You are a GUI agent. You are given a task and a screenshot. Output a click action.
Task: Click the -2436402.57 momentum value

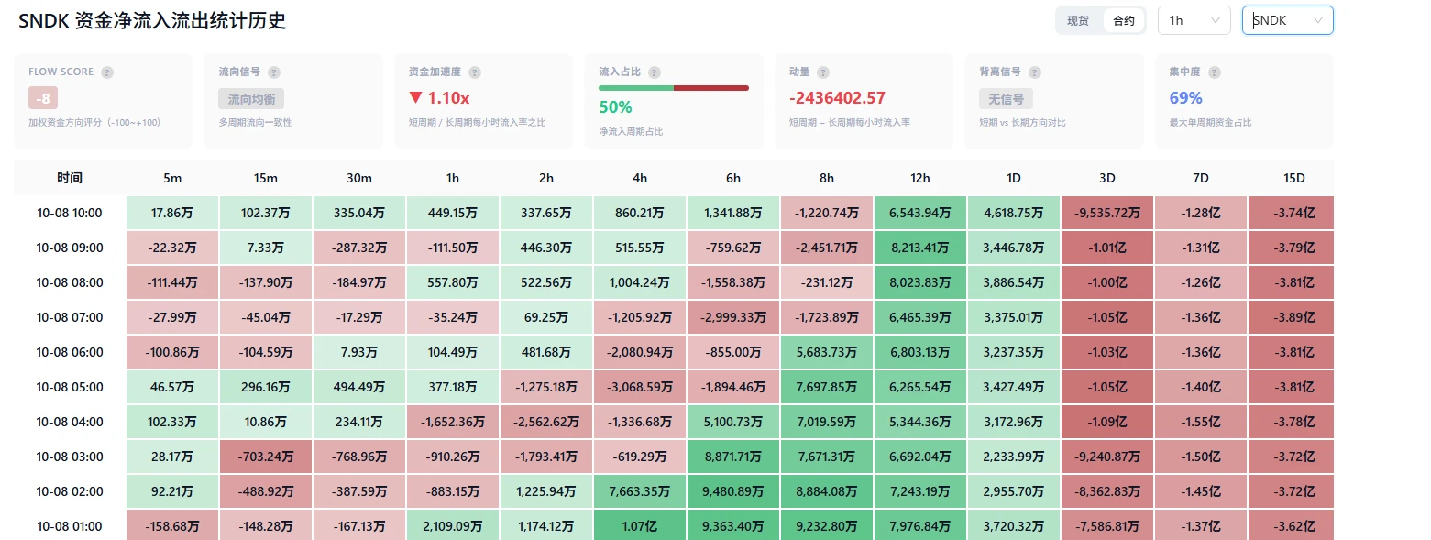(837, 98)
